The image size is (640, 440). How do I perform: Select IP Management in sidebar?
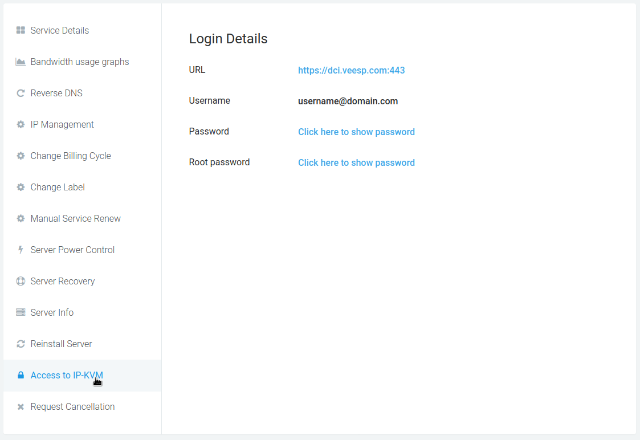[62, 124]
